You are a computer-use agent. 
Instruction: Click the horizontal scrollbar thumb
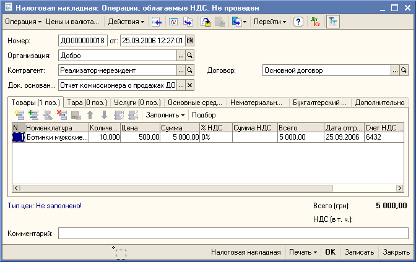pyautogui.click(x=176, y=188)
